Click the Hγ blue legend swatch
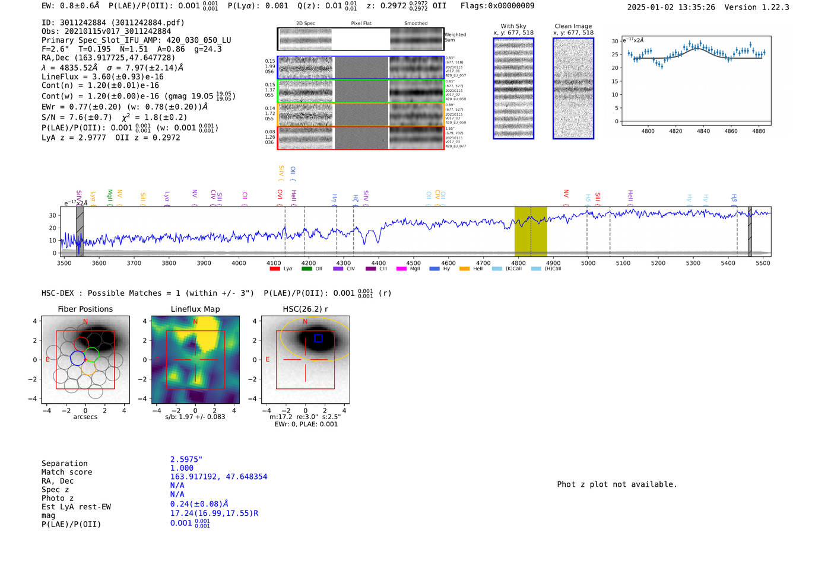Screen dimensions: 831x565 434,269
